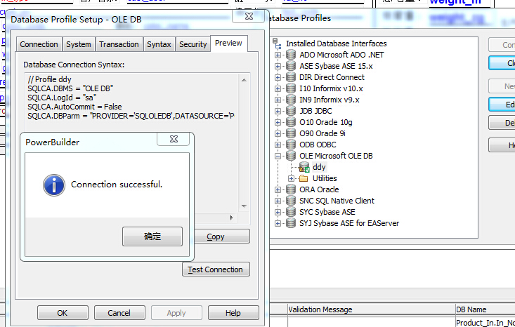The image size is (515, 327).
Task: Click the IN9 Informix v9.x database icon
Action: tap(291, 100)
